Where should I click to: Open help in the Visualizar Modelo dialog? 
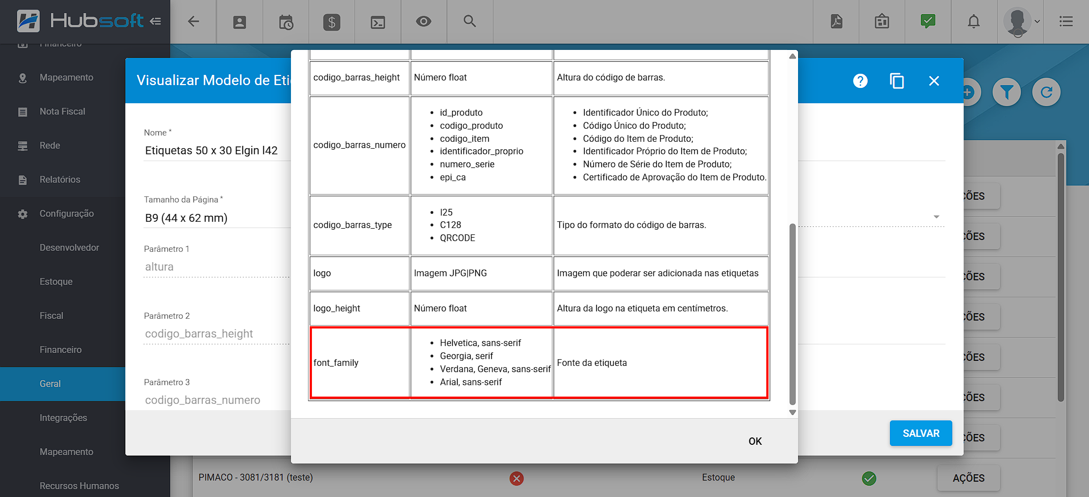[860, 81]
